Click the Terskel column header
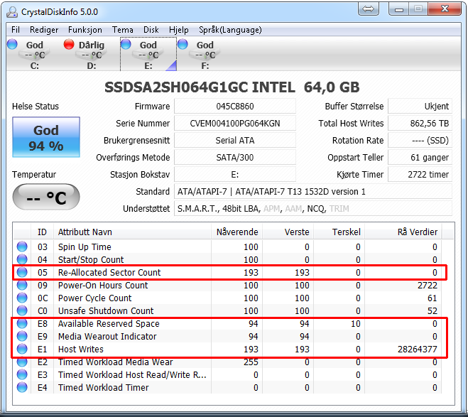This screenshot has width=468, height=417. pyautogui.click(x=339, y=232)
